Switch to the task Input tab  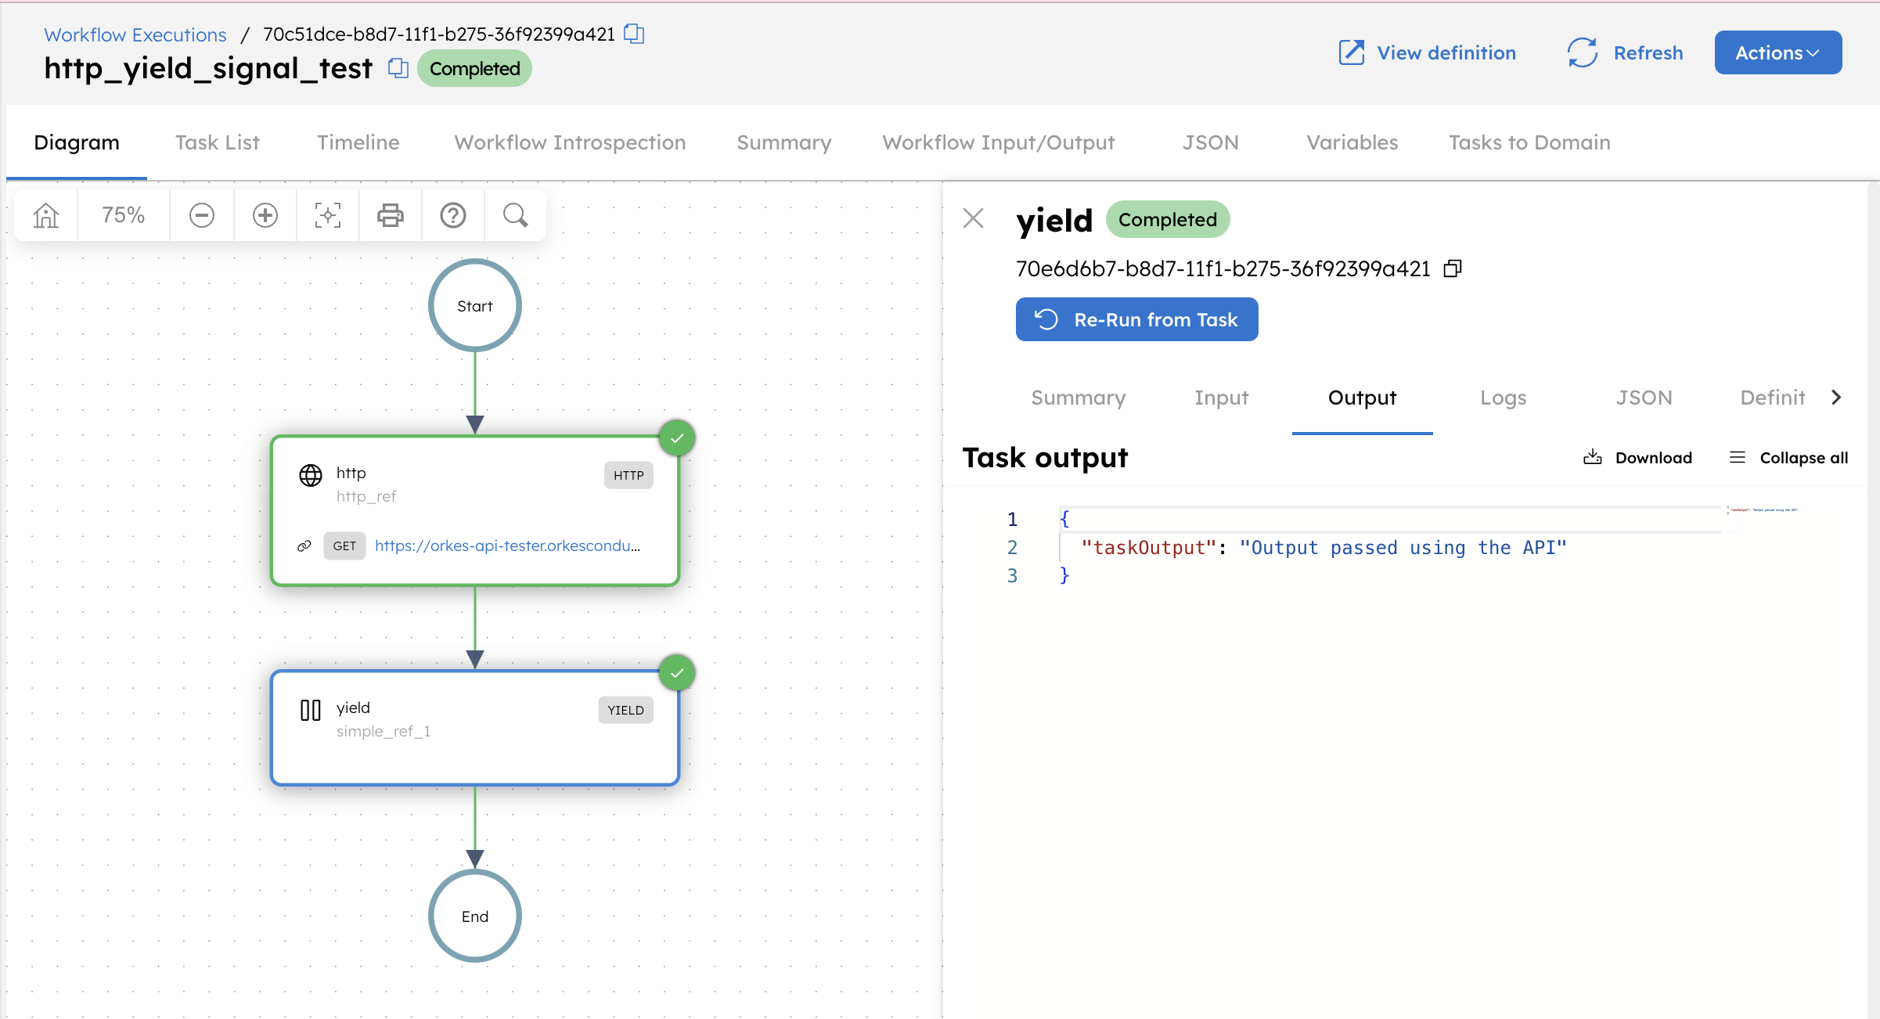coord(1222,398)
